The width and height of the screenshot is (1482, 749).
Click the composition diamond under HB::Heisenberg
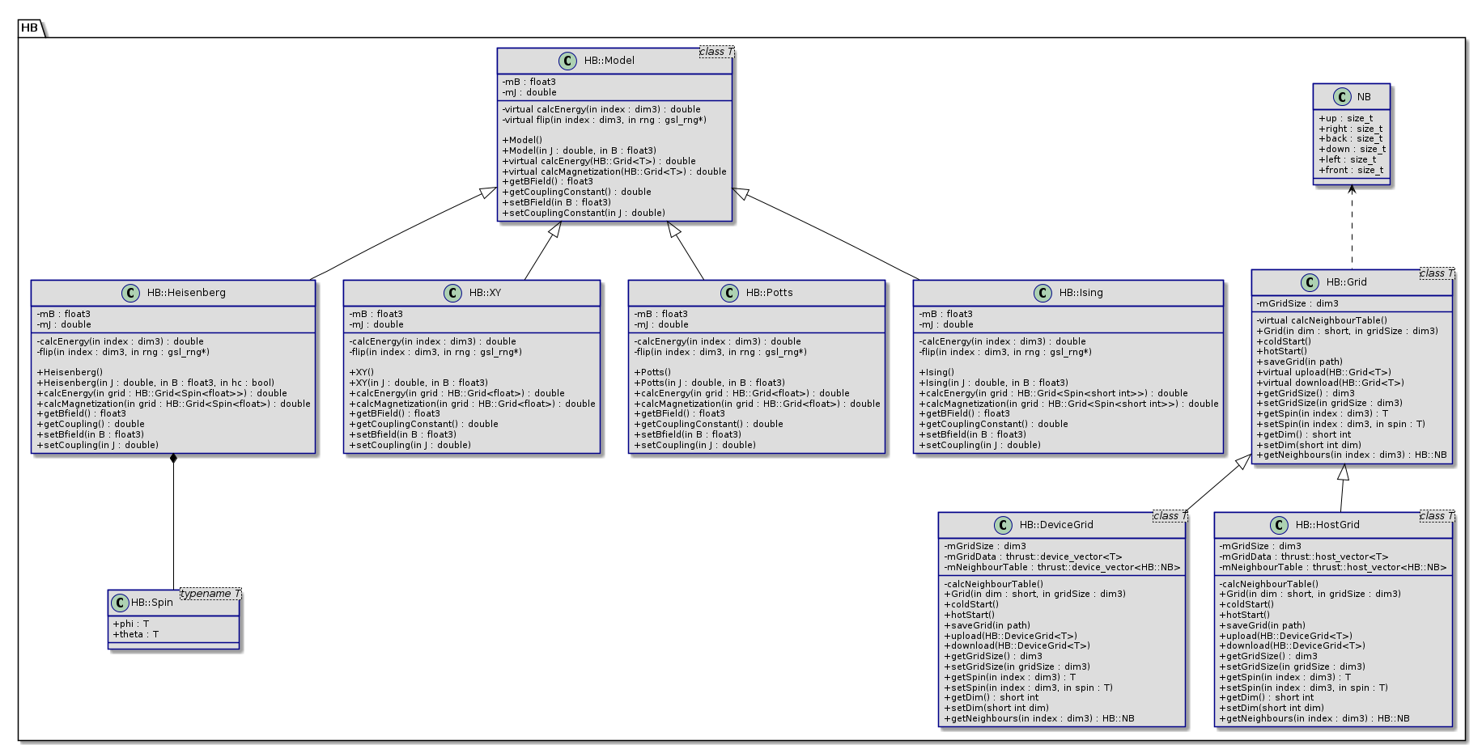tap(173, 459)
